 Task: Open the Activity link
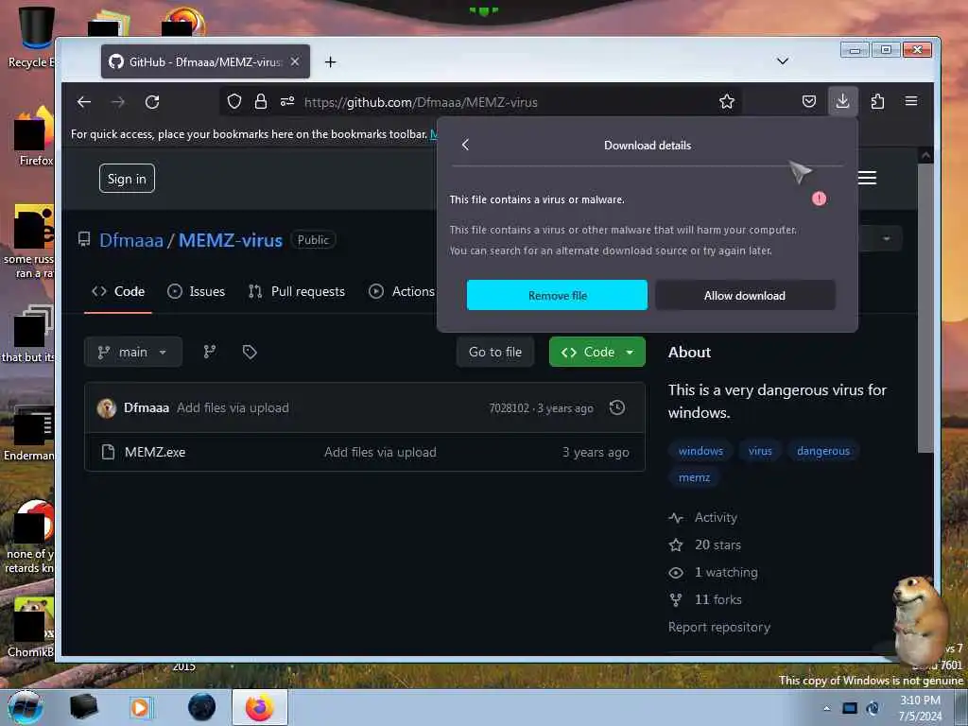703,517
